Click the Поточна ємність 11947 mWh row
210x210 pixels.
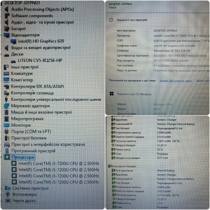pos(146,141)
